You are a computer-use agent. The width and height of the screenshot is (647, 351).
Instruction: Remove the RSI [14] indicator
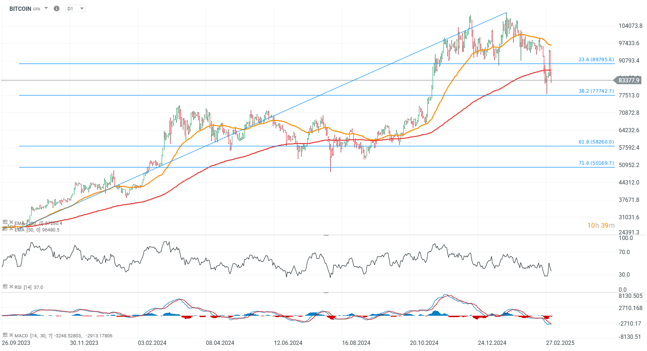pyautogui.click(x=10, y=287)
